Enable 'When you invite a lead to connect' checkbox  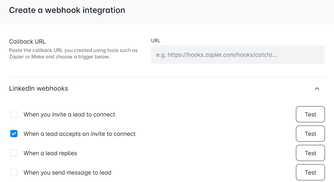pyautogui.click(x=14, y=115)
